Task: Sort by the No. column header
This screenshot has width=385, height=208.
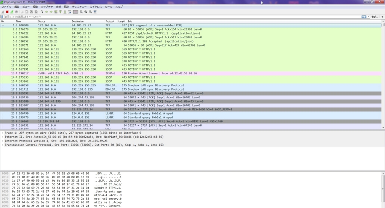Action: [8, 21]
